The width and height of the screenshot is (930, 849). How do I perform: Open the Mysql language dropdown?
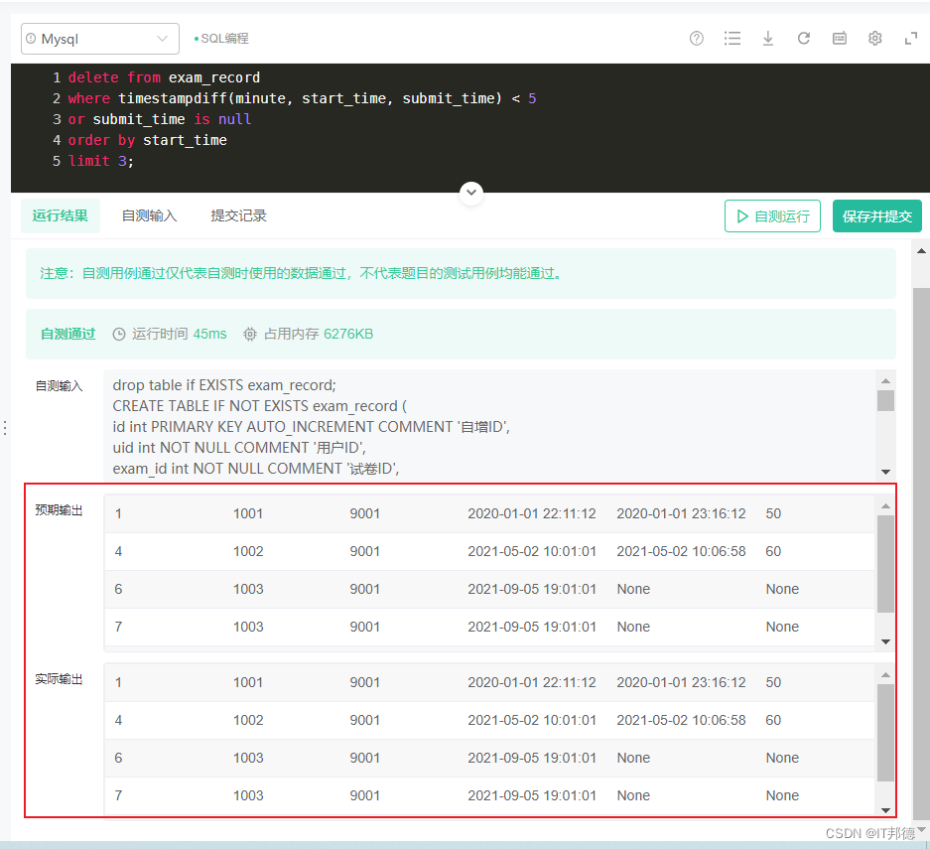coord(99,39)
